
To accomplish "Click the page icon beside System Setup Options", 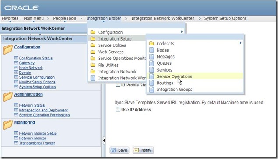I will tap(16, 86).
